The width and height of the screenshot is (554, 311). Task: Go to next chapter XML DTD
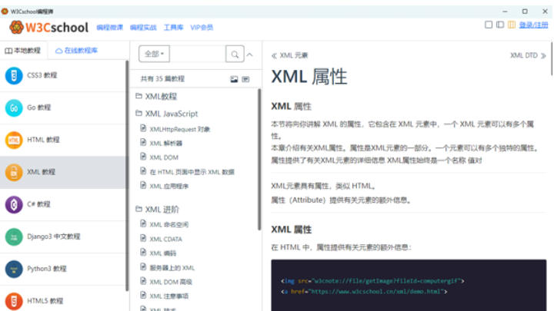[528, 55]
